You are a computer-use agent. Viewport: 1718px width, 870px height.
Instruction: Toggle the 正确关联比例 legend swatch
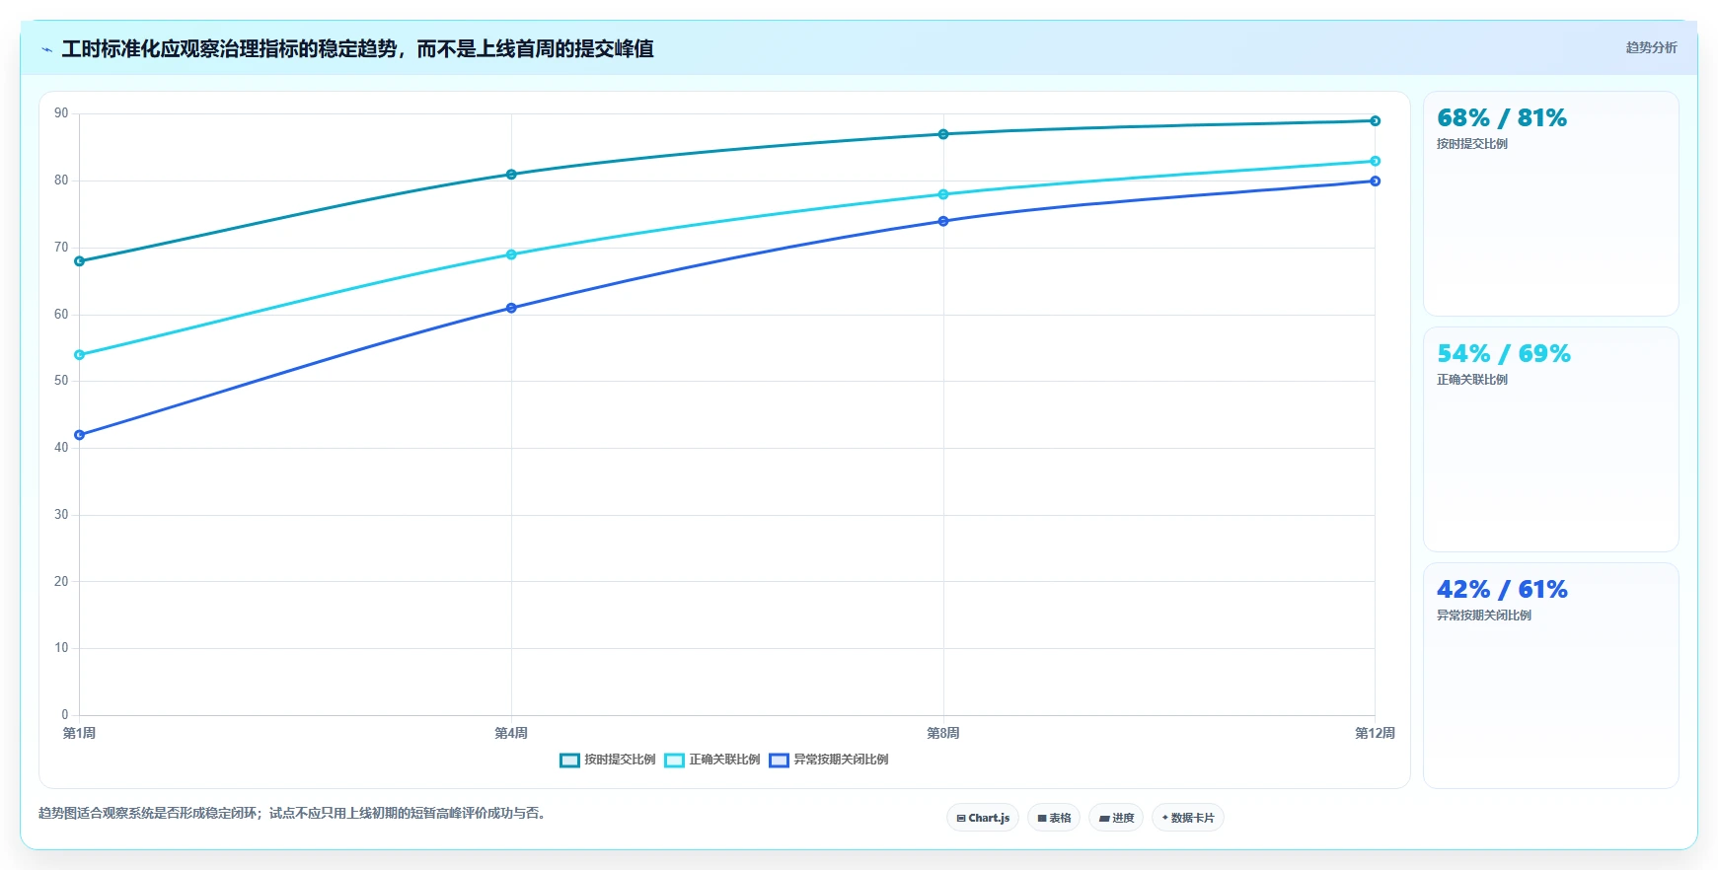click(674, 761)
